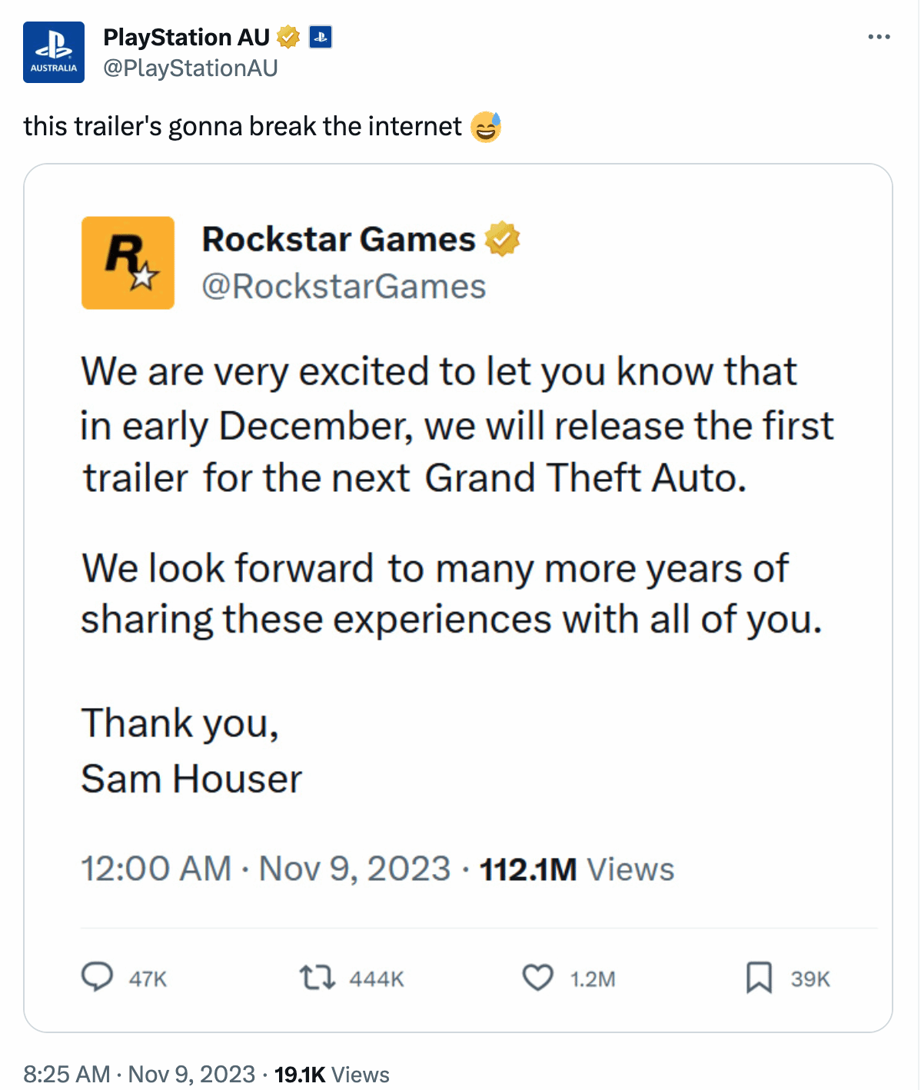
Task: Click the PlayStation Australia profile avatar
Action: [x=54, y=52]
